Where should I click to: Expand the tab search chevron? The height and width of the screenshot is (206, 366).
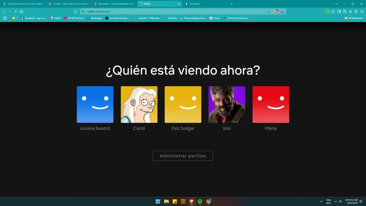click(337, 4)
